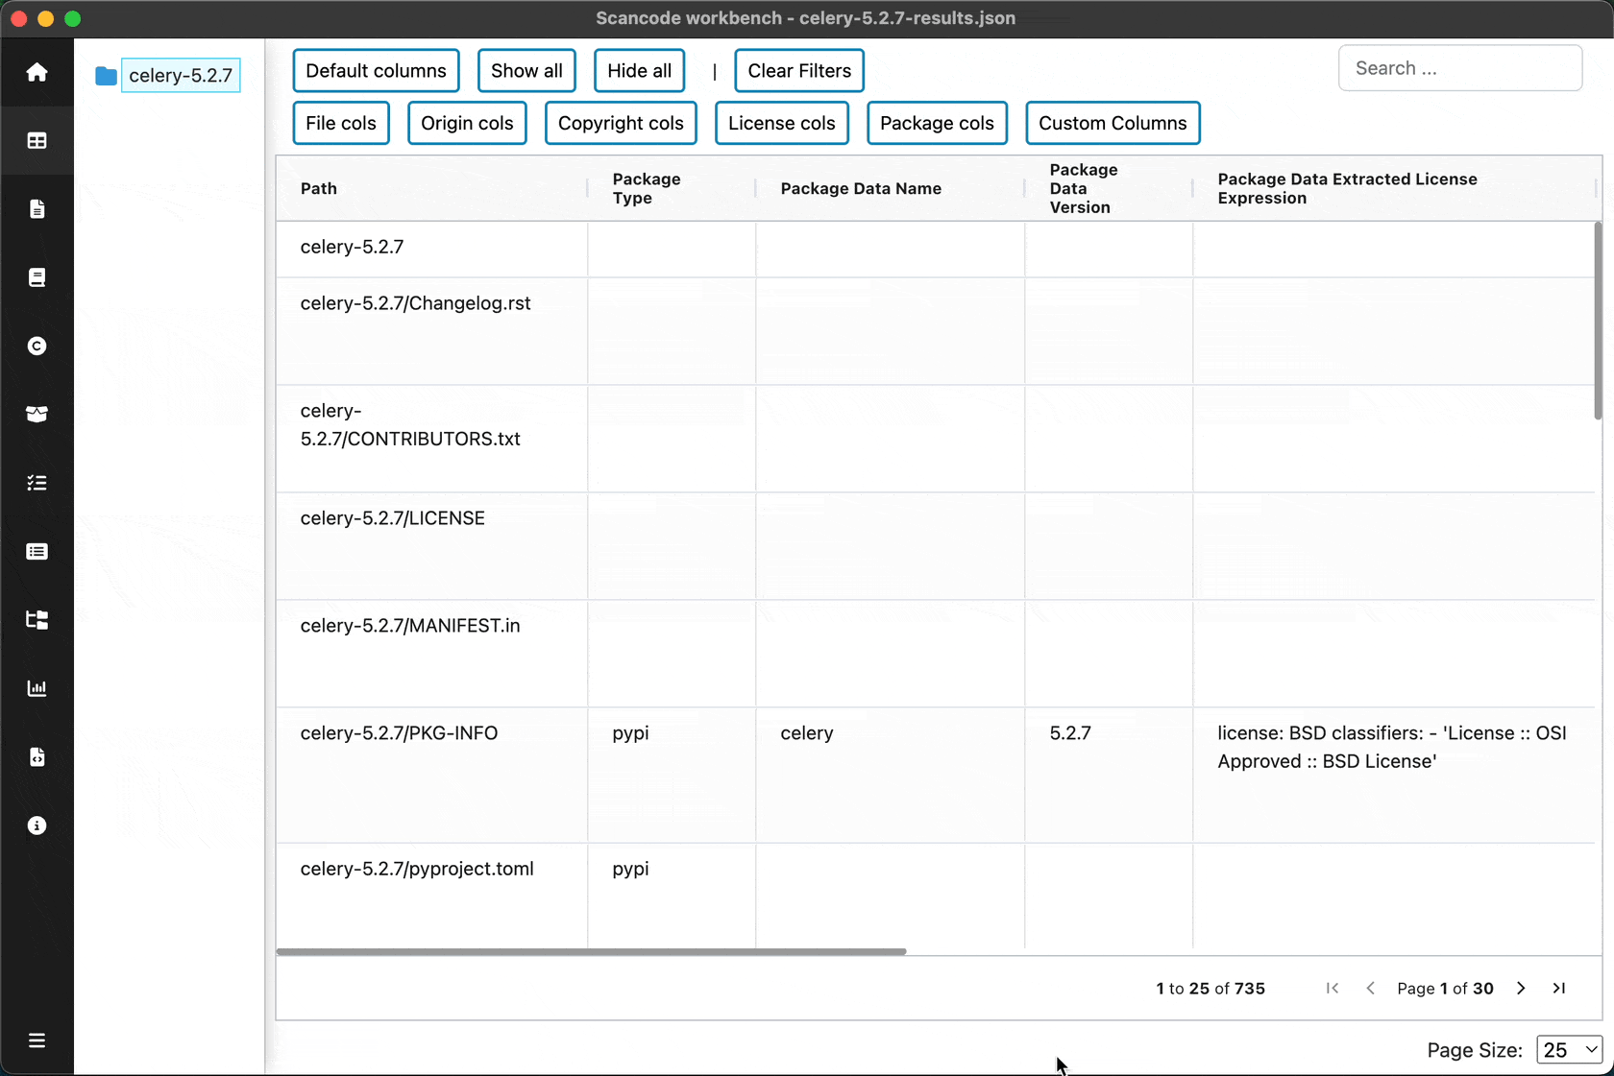Sort by the Package Data Name column header
This screenshot has width=1614, height=1076.
(890, 188)
